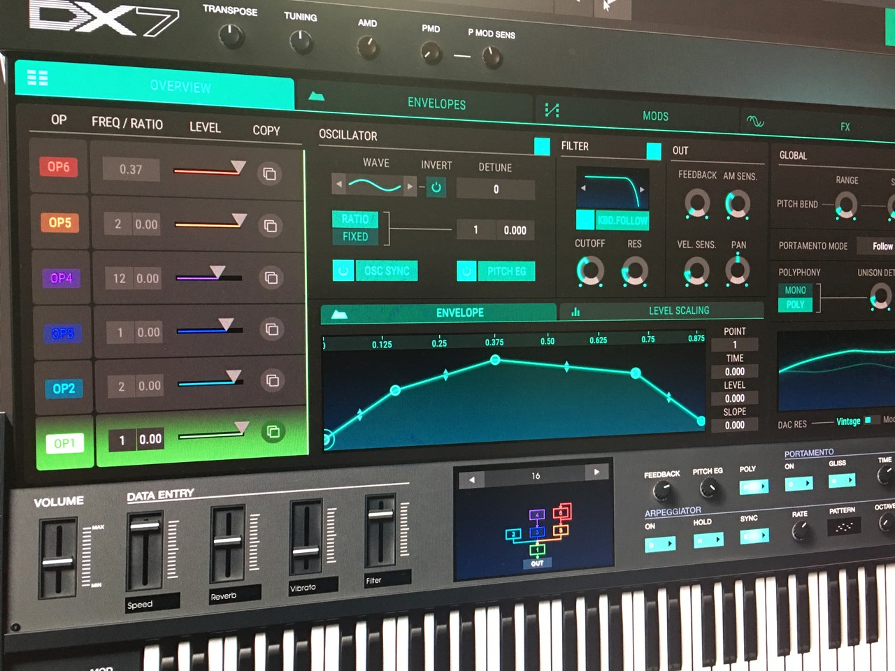Image resolution: width=895 pixels, height=671 pixels.
Task: Click the copy icon for OP6
Action: [x=269, y=173]
